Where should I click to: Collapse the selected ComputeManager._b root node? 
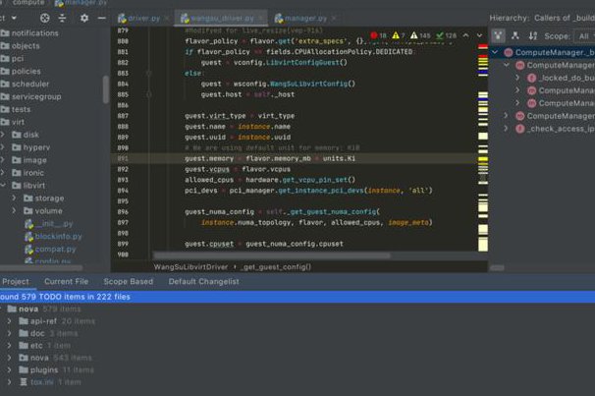(495, 52)
